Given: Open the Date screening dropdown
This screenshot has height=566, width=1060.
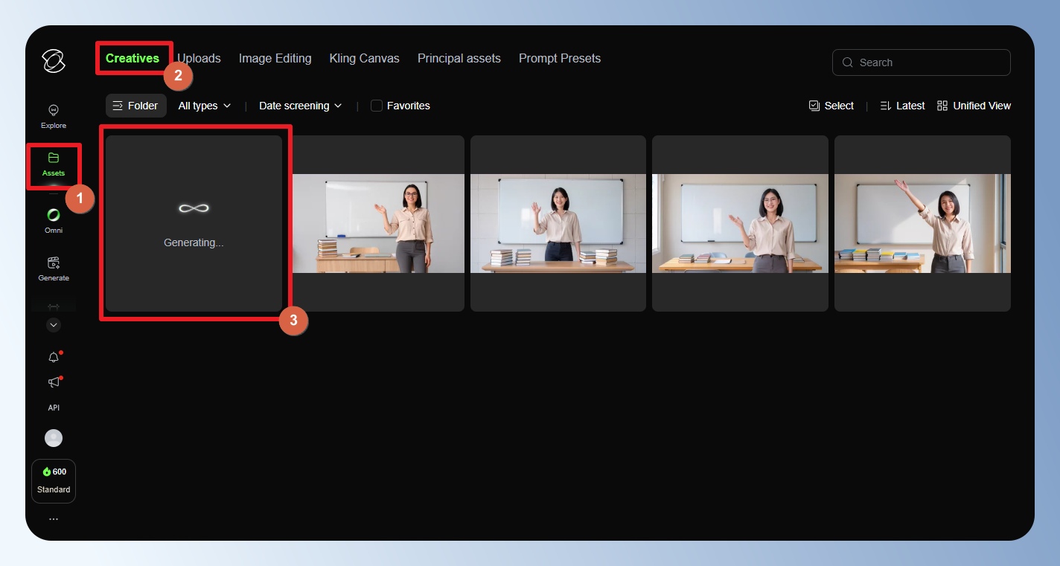Looking at the screenshot, I should click(x=300, y=106).
